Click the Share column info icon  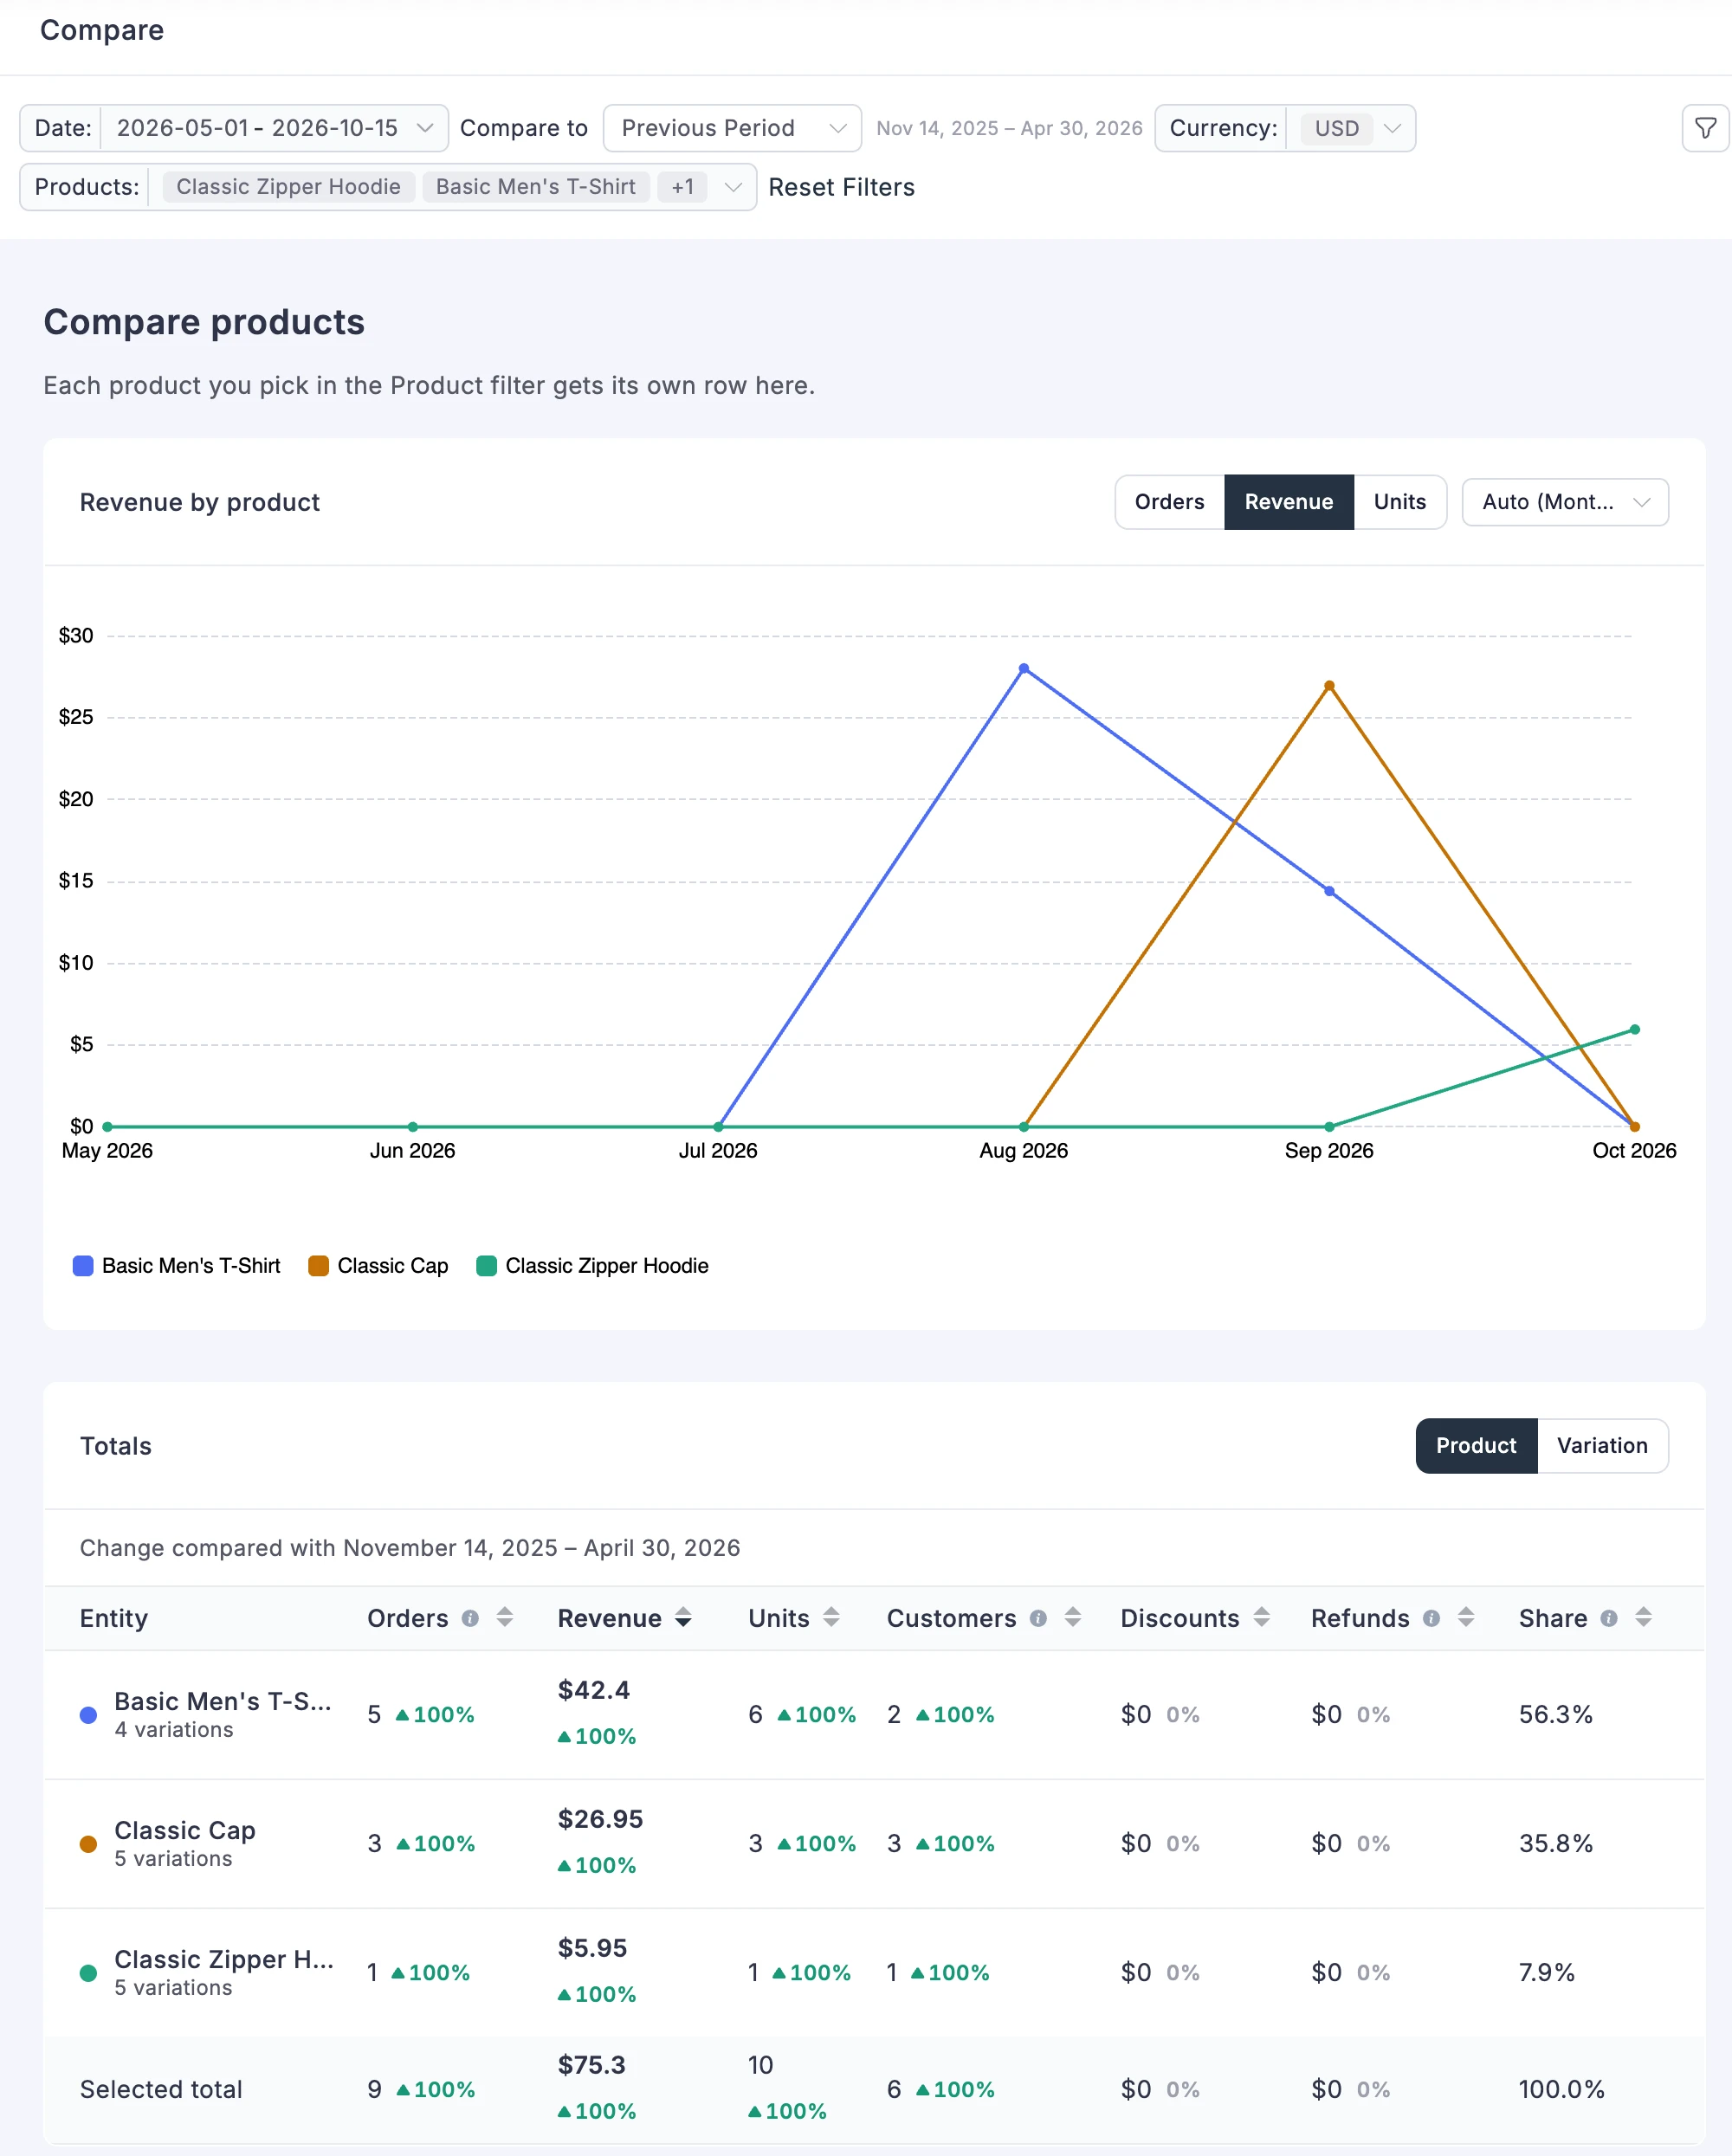tap(1608, 1618)
